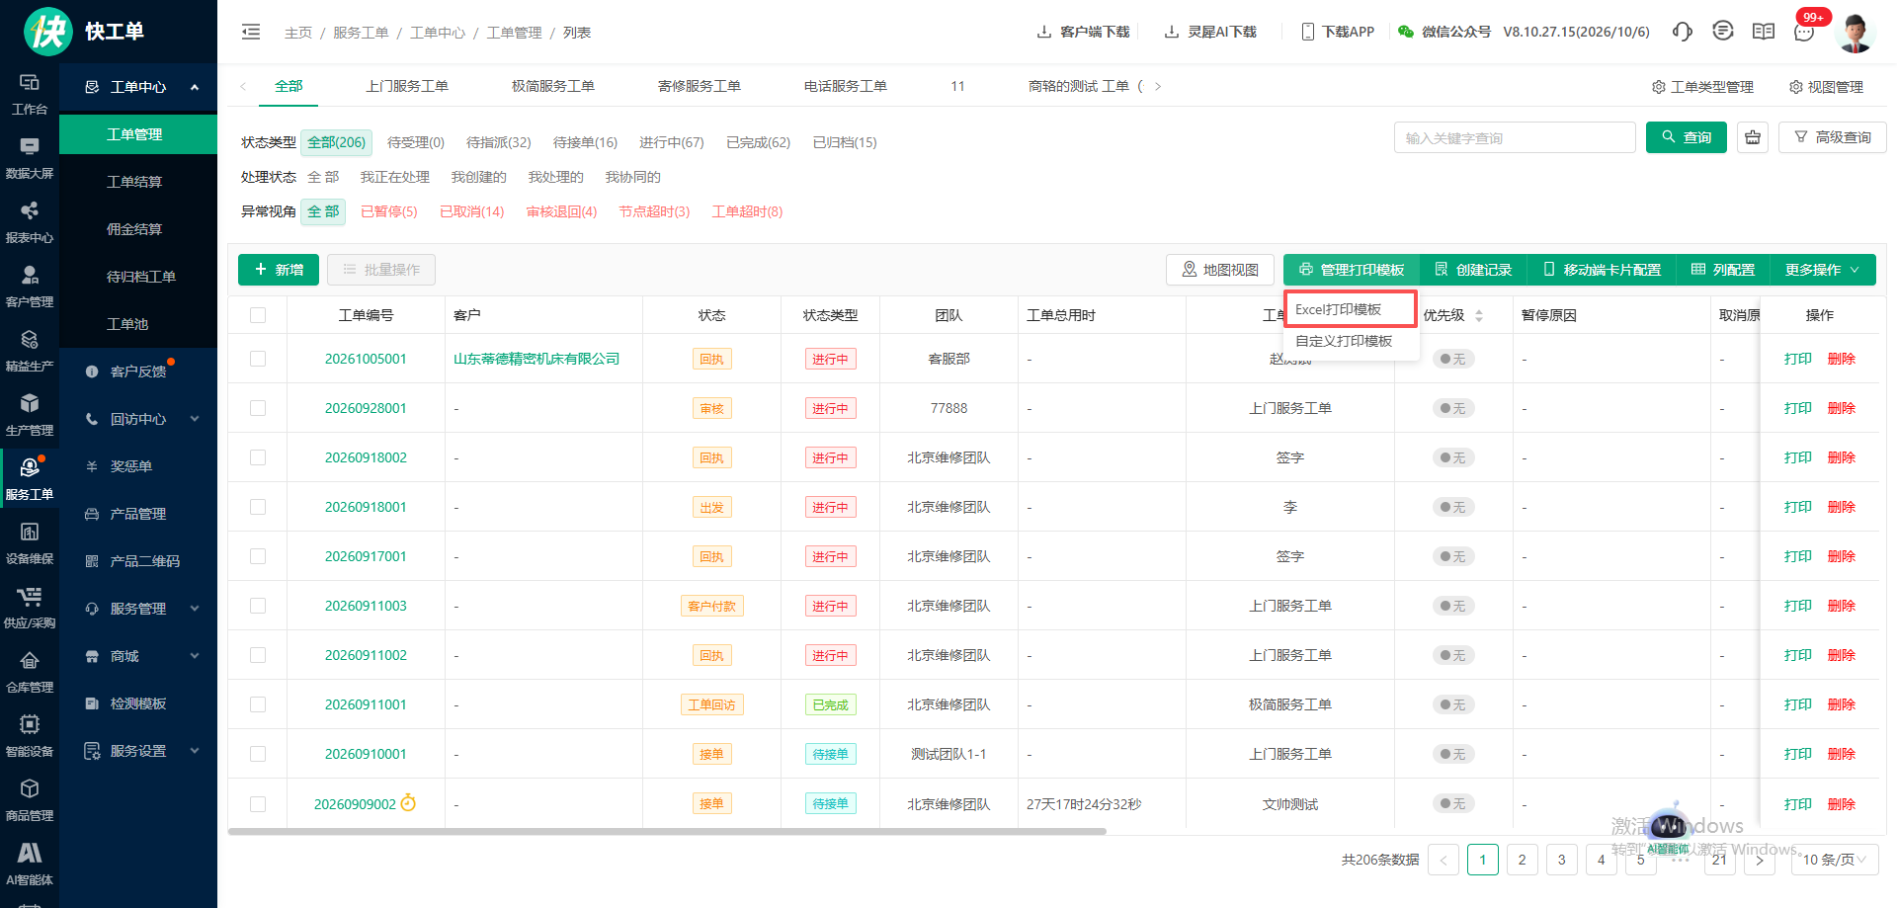The image size is (1897, 908).
Task: Switch to the 上门服务工单 tab
Action: pyautogui.click(x=407, y=86)
